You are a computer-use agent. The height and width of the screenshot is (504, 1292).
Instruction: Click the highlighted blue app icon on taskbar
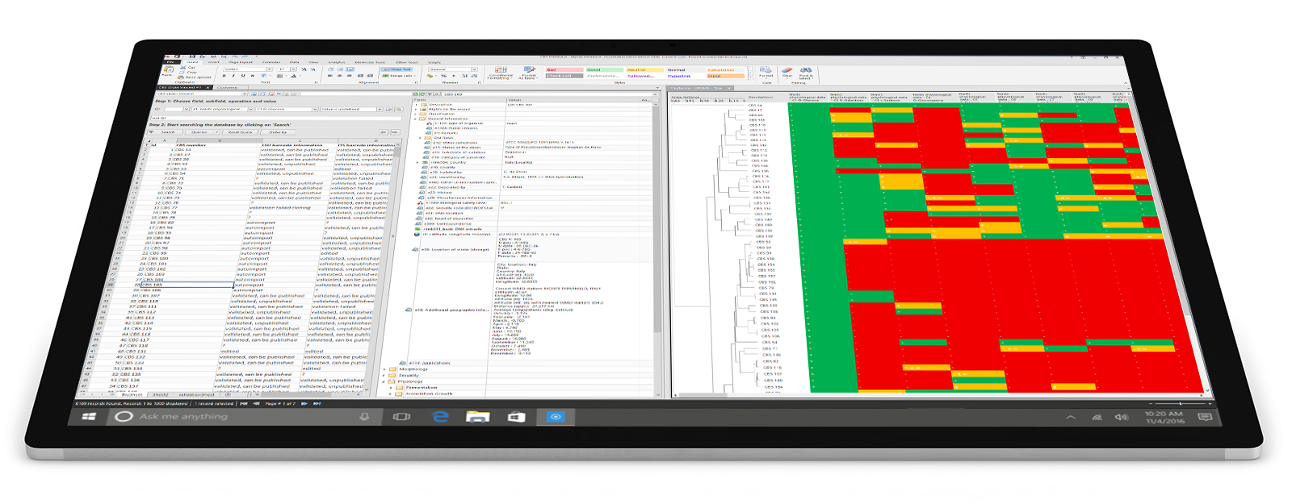(556, 417)
